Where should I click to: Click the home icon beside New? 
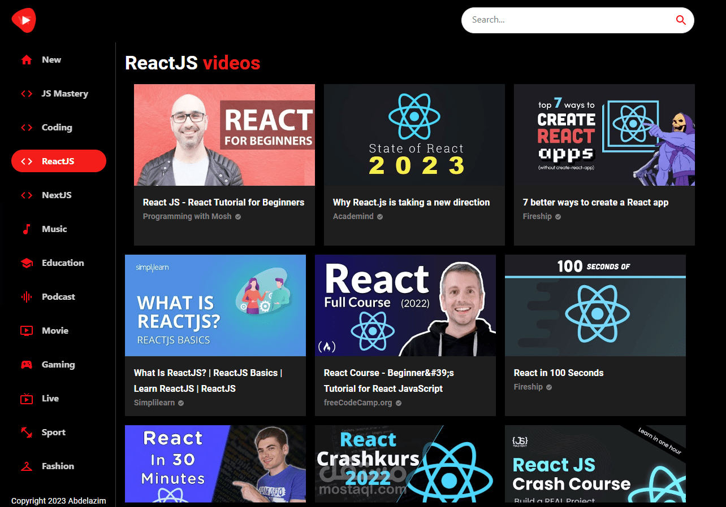(27, 60)
